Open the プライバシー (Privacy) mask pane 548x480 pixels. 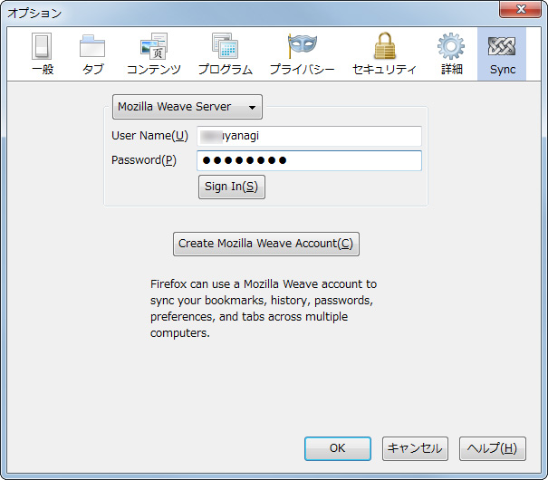(303, 54)
